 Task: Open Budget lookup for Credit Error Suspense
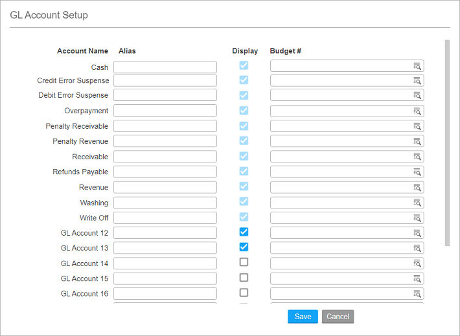coord(417,81)
